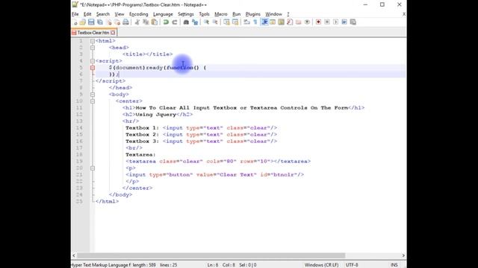Screen dimensions: 478x268
Task: Click the Copy toolbar icon
Action: [146, 22]
